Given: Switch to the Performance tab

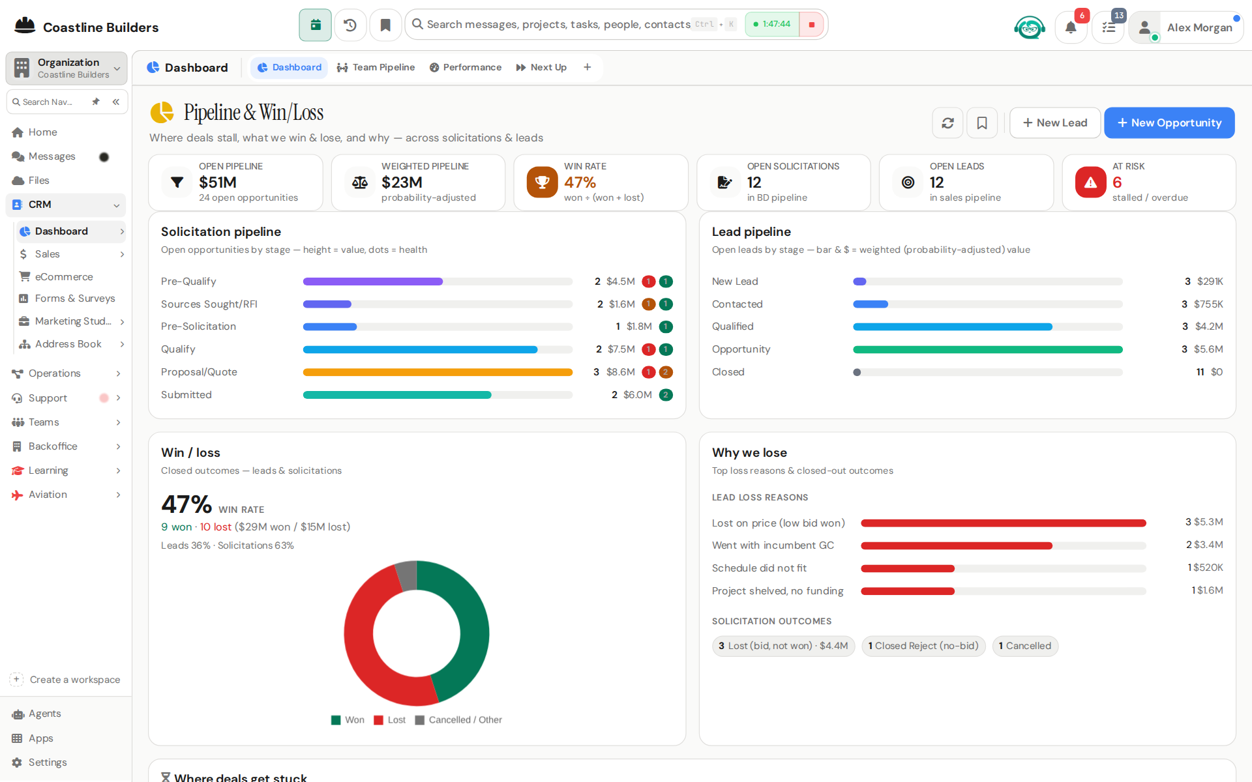Looking at the screenshot, I should point(466,67).
